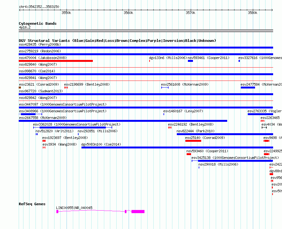Click the brown esv23621 (Conrad2009) complex variant

[x=20, y=88]
